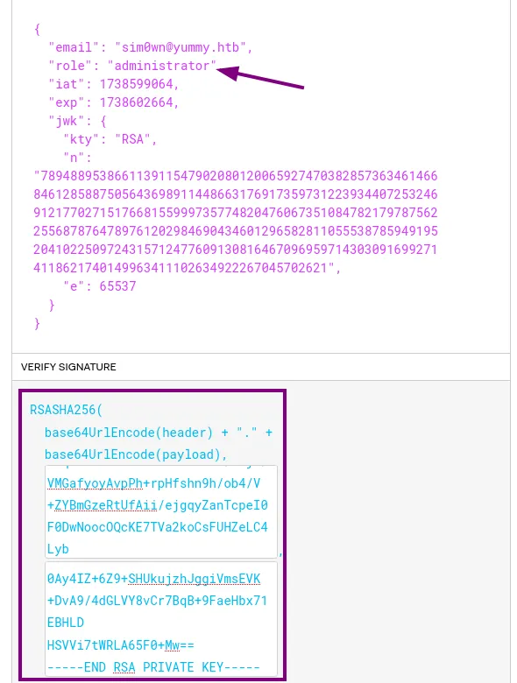Click the "RSA" kty value
This screenshot has height=683, width=517.
(x=132, y=139)
